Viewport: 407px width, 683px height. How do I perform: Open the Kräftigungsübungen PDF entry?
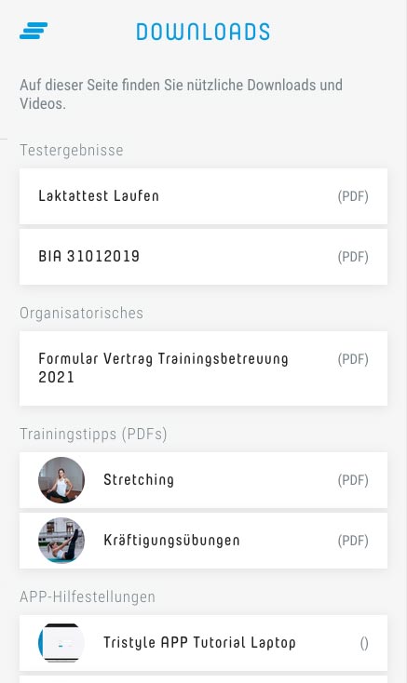point(203,541)
